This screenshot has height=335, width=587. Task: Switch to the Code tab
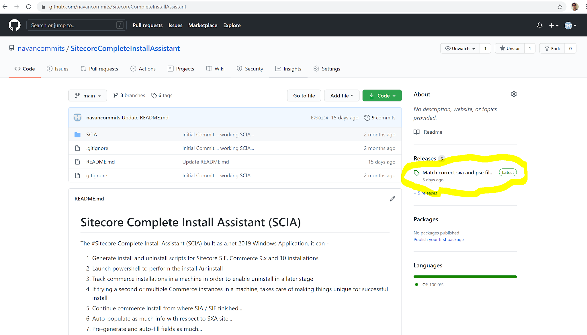pyautogui.click(x=25, y=69)
